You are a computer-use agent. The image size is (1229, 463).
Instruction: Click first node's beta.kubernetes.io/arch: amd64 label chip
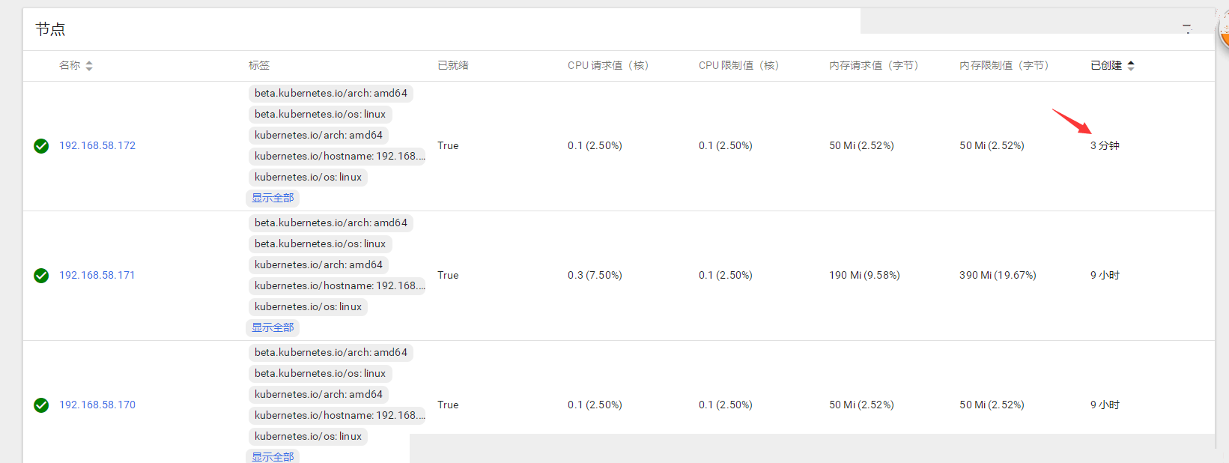(x=330, y=94)
